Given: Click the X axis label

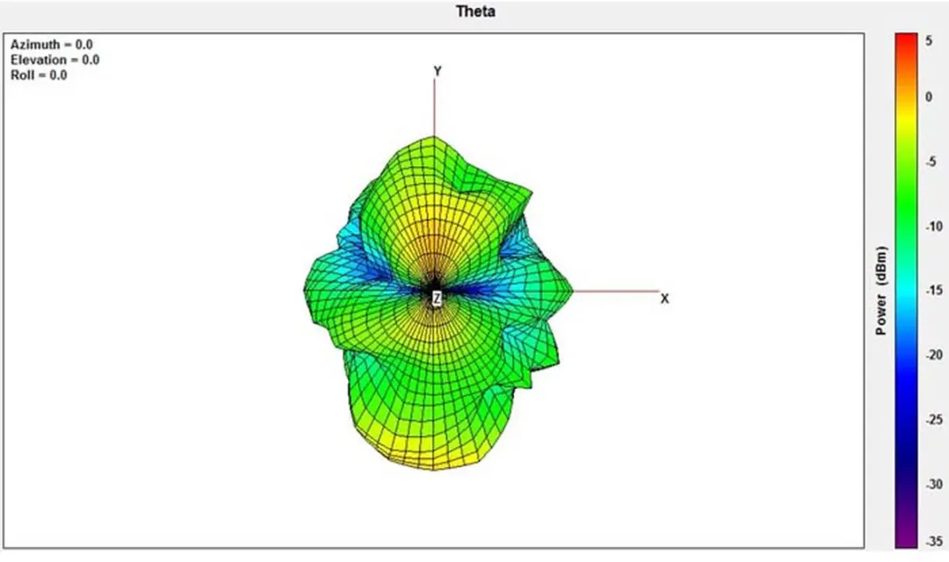Looking at the screenshot, I should coord(664,299).
